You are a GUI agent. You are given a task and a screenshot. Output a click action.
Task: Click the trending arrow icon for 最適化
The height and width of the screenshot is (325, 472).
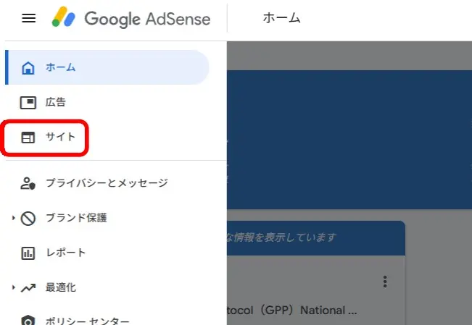point(28,287)
